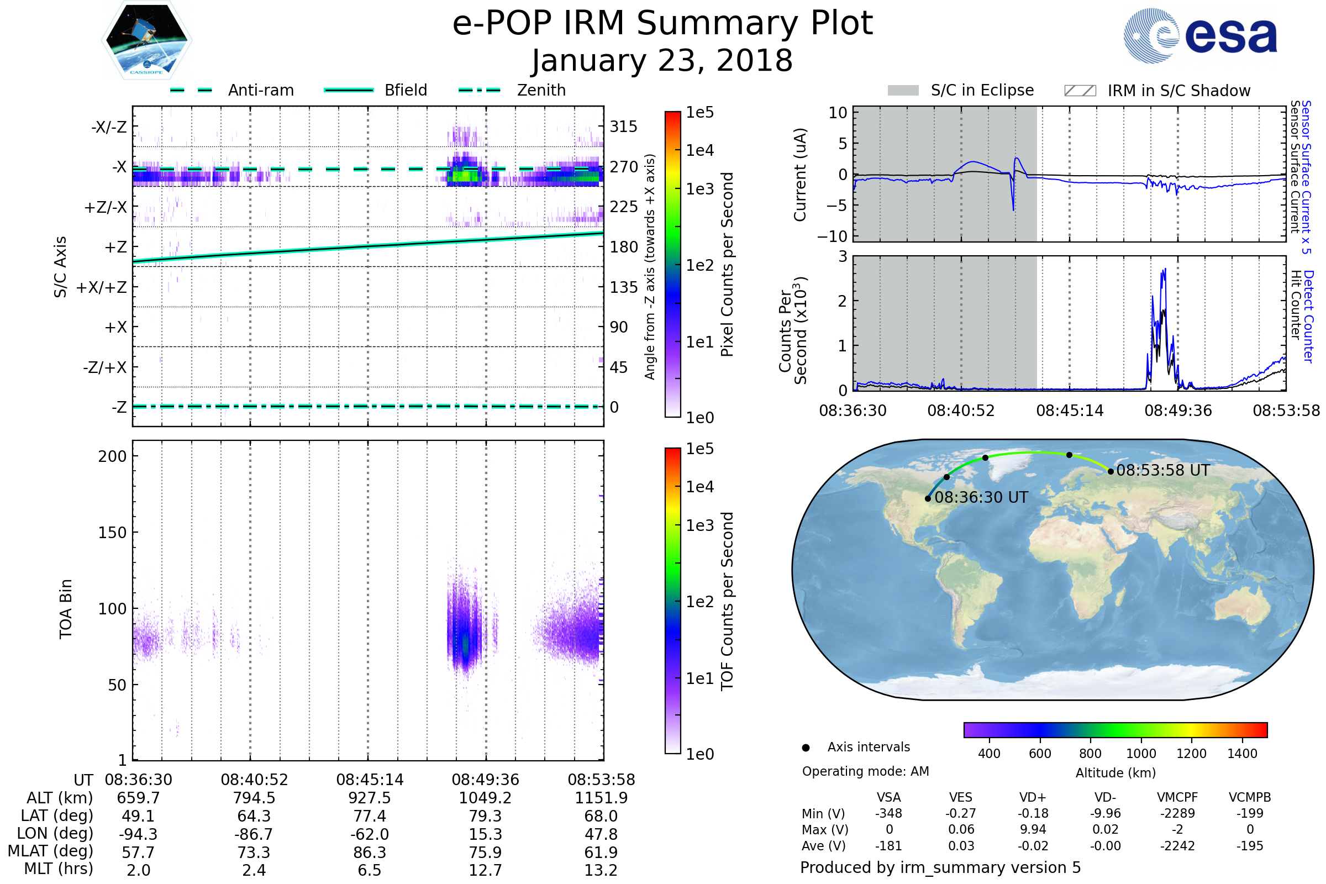Click the e-POP IRM Summary Plot title
The width and height of the screenshot is (1326, 884).
(662, 24)
